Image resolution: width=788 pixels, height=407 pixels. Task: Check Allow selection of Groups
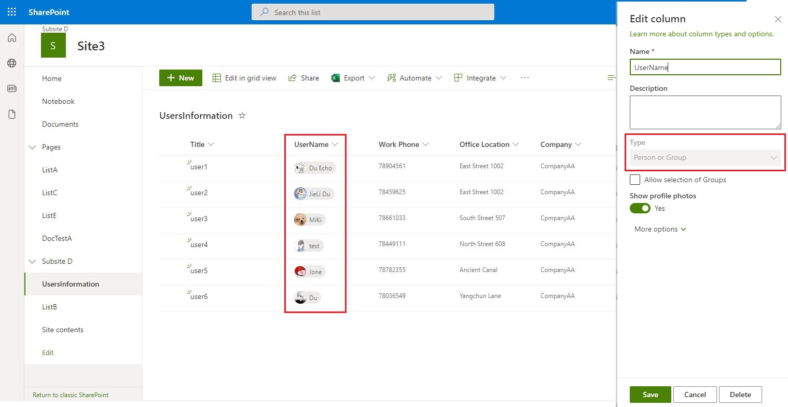[635, 180]
